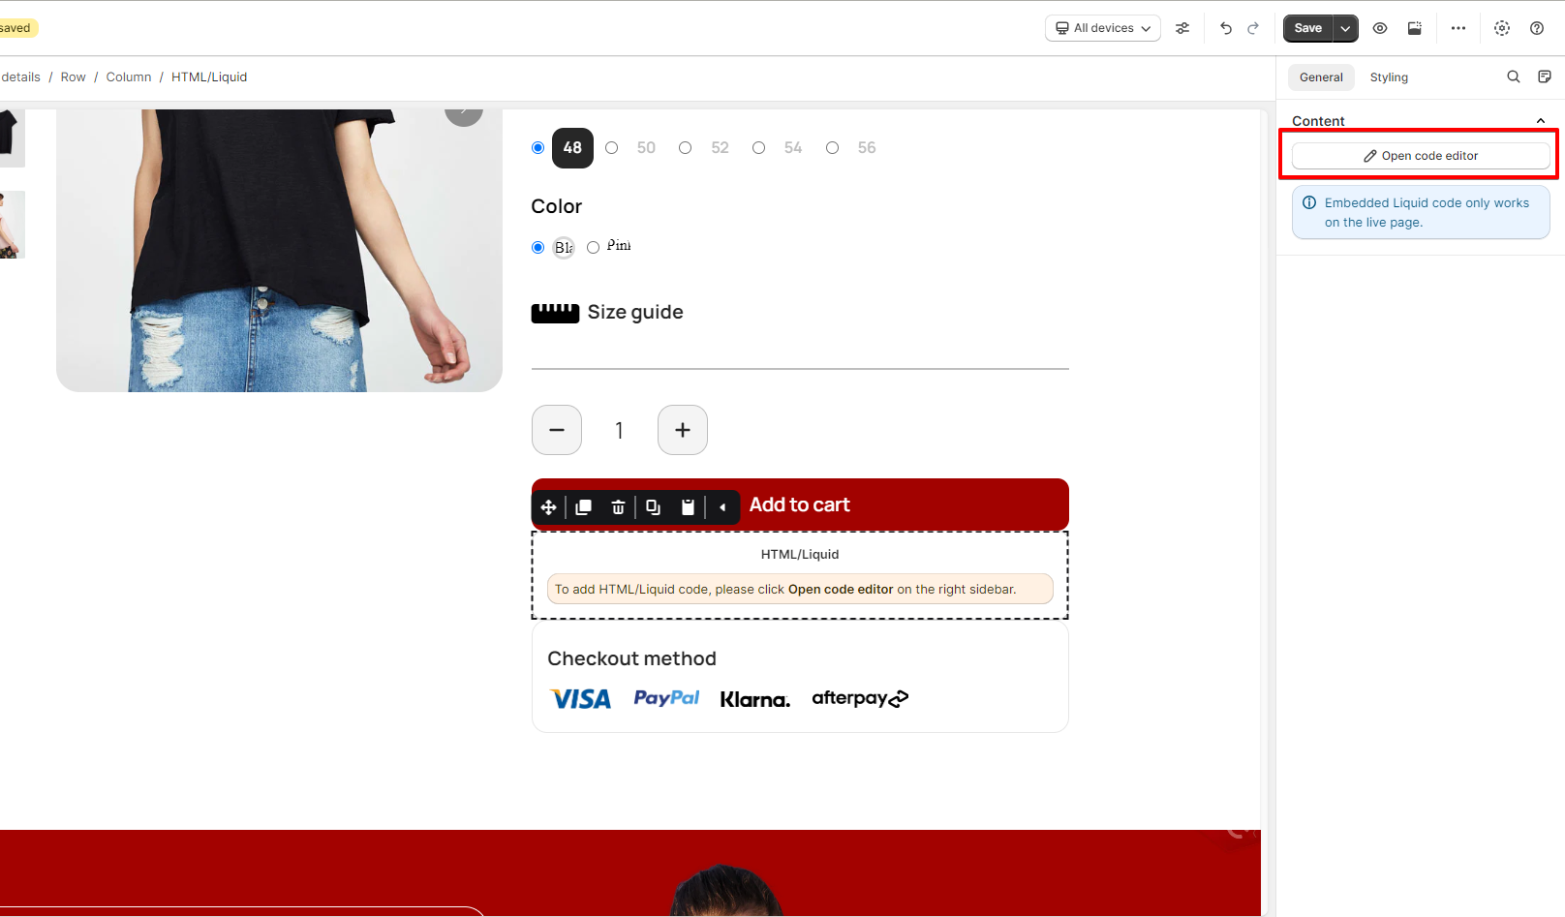Click the info icon in Liquid notice
Viewport: 1565px width, 917px height.
point(1309,202)
